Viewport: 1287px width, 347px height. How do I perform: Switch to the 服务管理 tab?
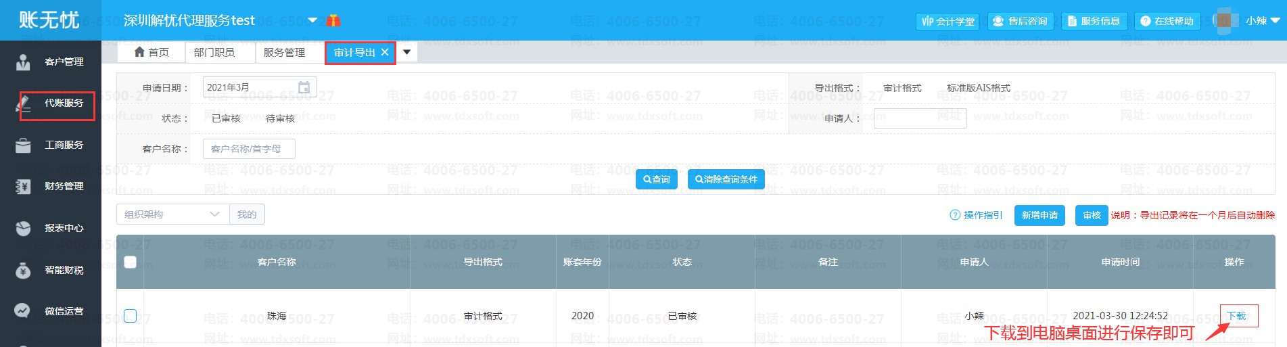[284, 52]
